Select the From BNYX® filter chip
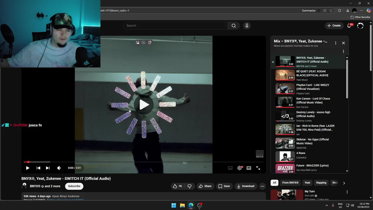The image size is (373, 210). 290,183
